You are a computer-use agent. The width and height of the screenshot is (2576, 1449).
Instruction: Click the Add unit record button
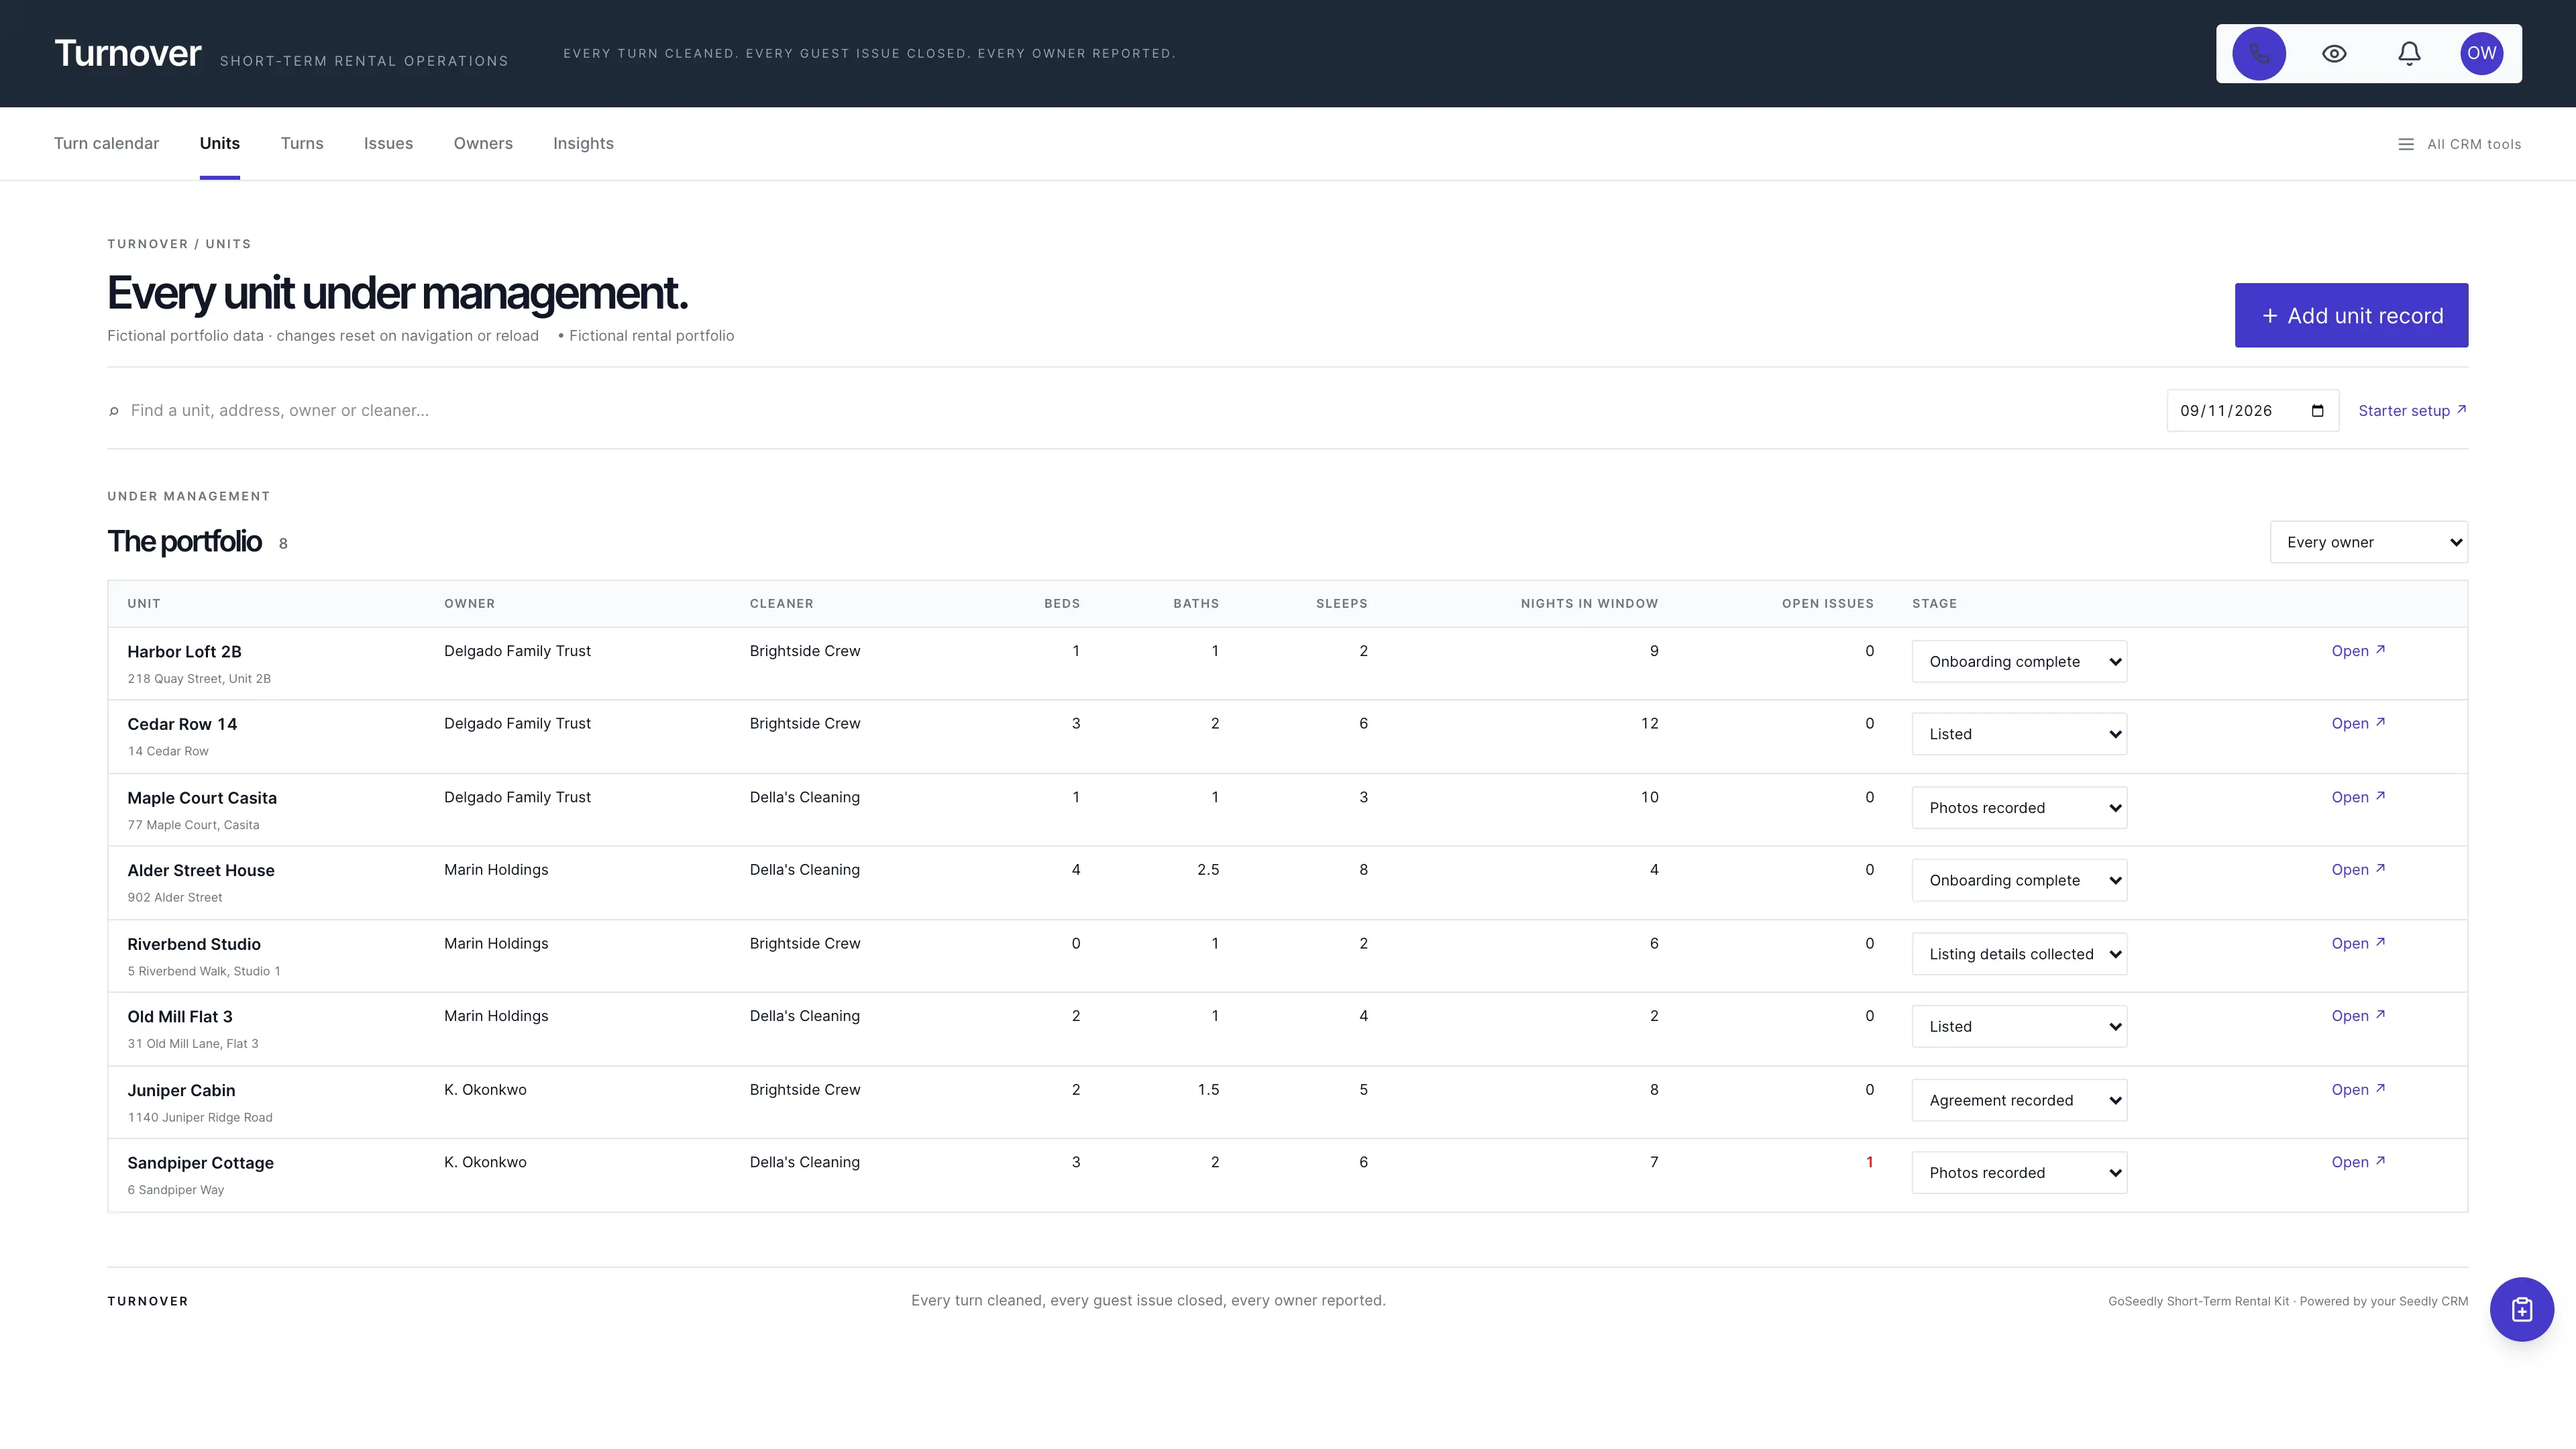[x=2351, y=316]
